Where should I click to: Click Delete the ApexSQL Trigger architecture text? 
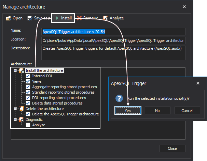66,114
